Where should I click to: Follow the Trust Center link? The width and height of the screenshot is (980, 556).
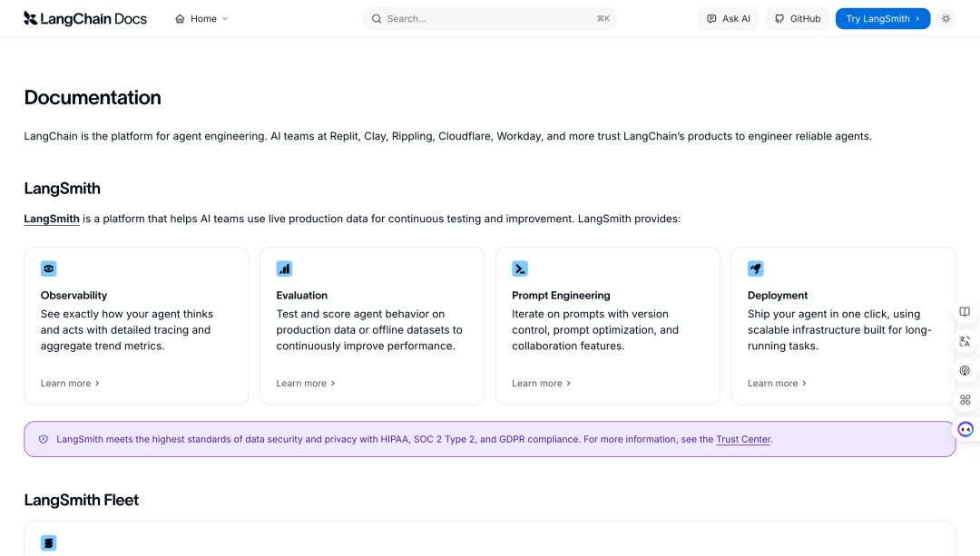pyautogui.click(x=743, y=439)
